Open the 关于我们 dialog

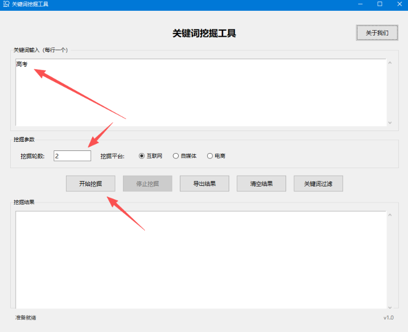[377, 33]
